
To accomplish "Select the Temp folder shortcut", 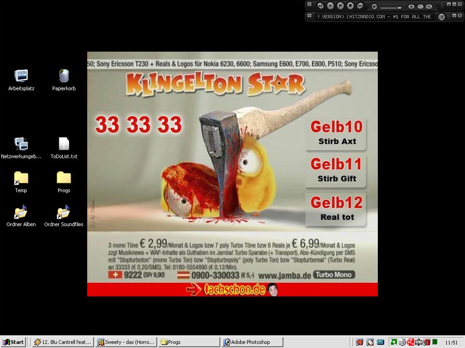I will [21, 182].
